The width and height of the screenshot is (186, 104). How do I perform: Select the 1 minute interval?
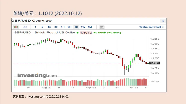(35, 27)
